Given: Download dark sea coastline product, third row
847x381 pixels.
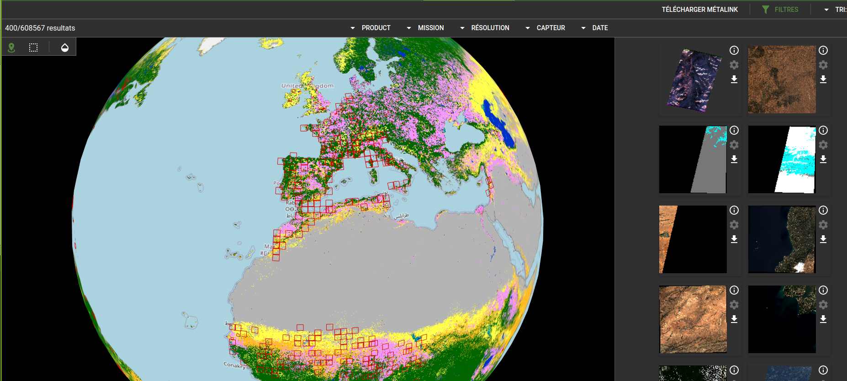Looking at the screenshot, I should coord(823,239).
